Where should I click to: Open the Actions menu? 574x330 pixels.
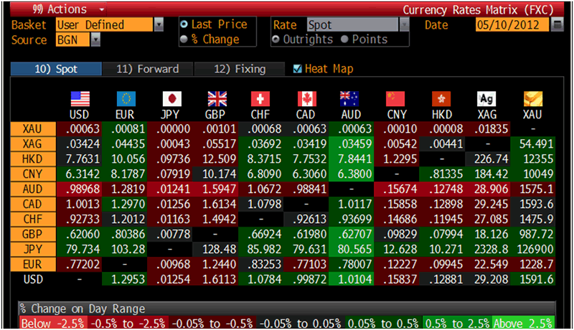(x=60, y=9)
